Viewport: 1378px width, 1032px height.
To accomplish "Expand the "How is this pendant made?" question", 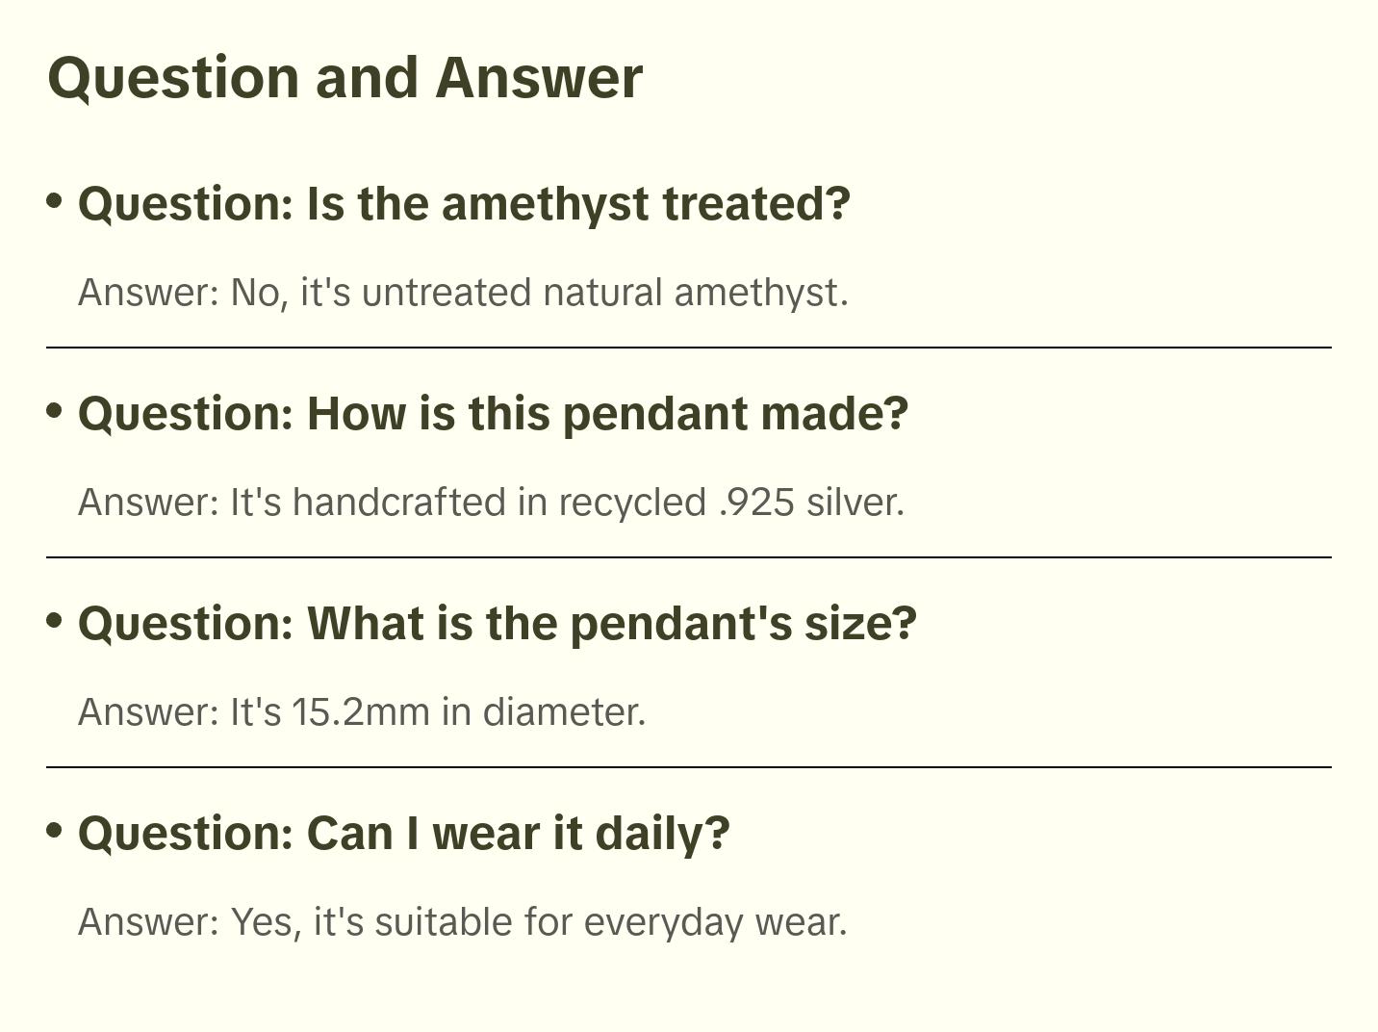I will pos(493,414).
